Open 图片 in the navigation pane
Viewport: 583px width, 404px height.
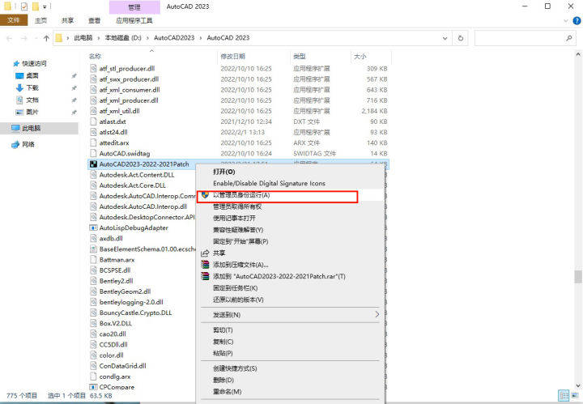click(x=32, y=113)
